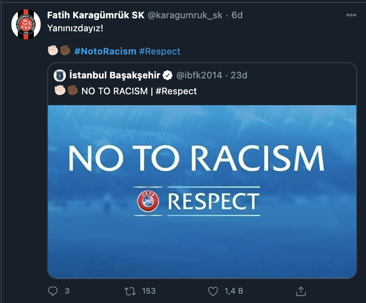Click the @karagumruk_sk handle
Image resolution: width=366 pixels, height=303 pixels.
pos(185,15)
